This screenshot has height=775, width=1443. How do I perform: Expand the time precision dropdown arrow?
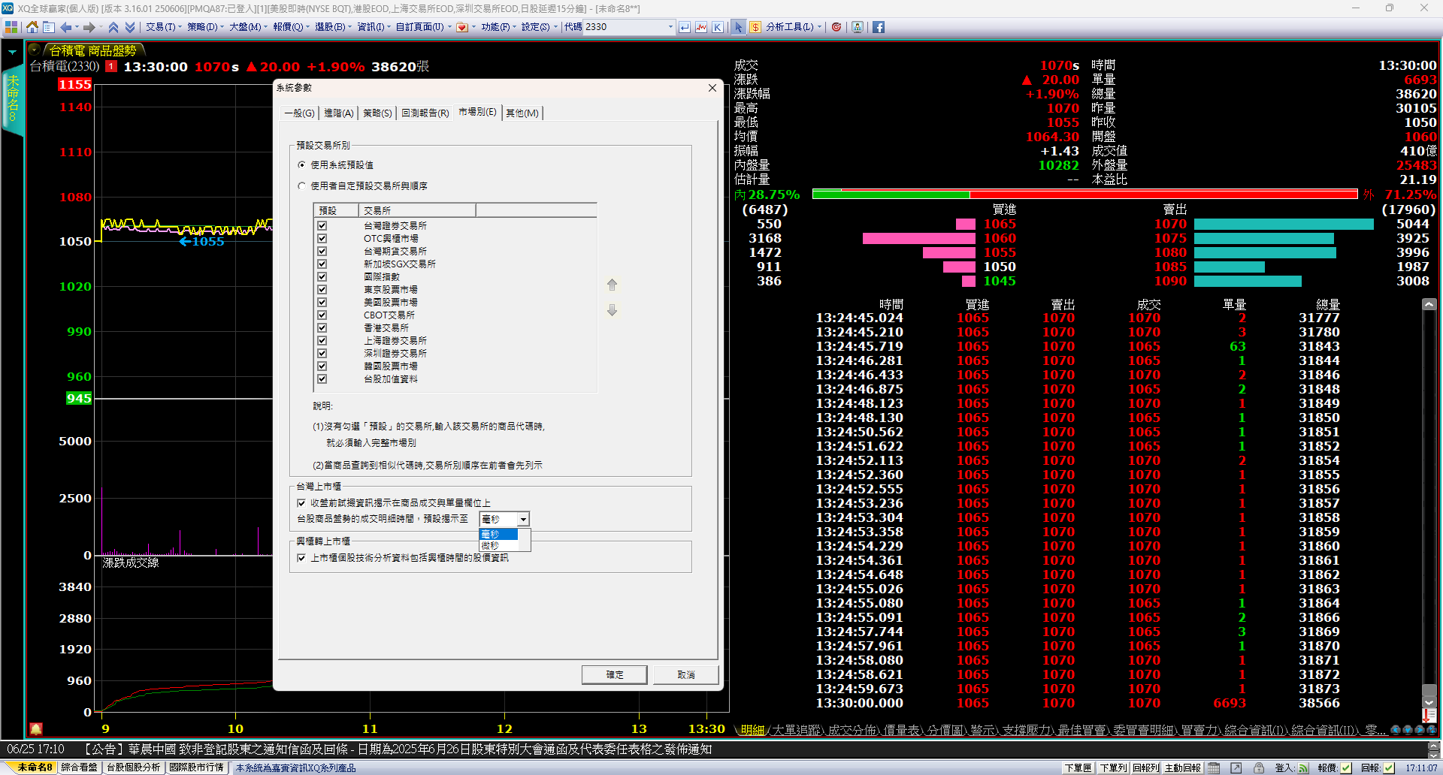pyautogui.click(x=523, y=520)
